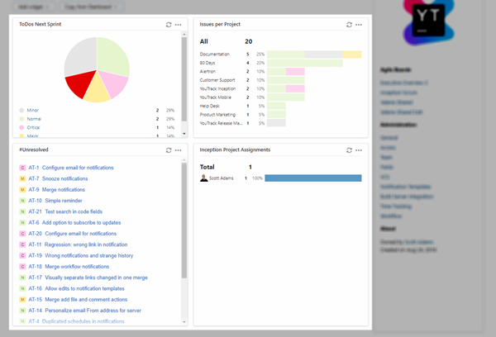496x337 pixels.
Task: Click the Normal priority badge of AT-21
Action: (x=22, y=211)
